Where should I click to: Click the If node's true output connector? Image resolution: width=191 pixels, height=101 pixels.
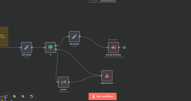click(x=56, y=46)
